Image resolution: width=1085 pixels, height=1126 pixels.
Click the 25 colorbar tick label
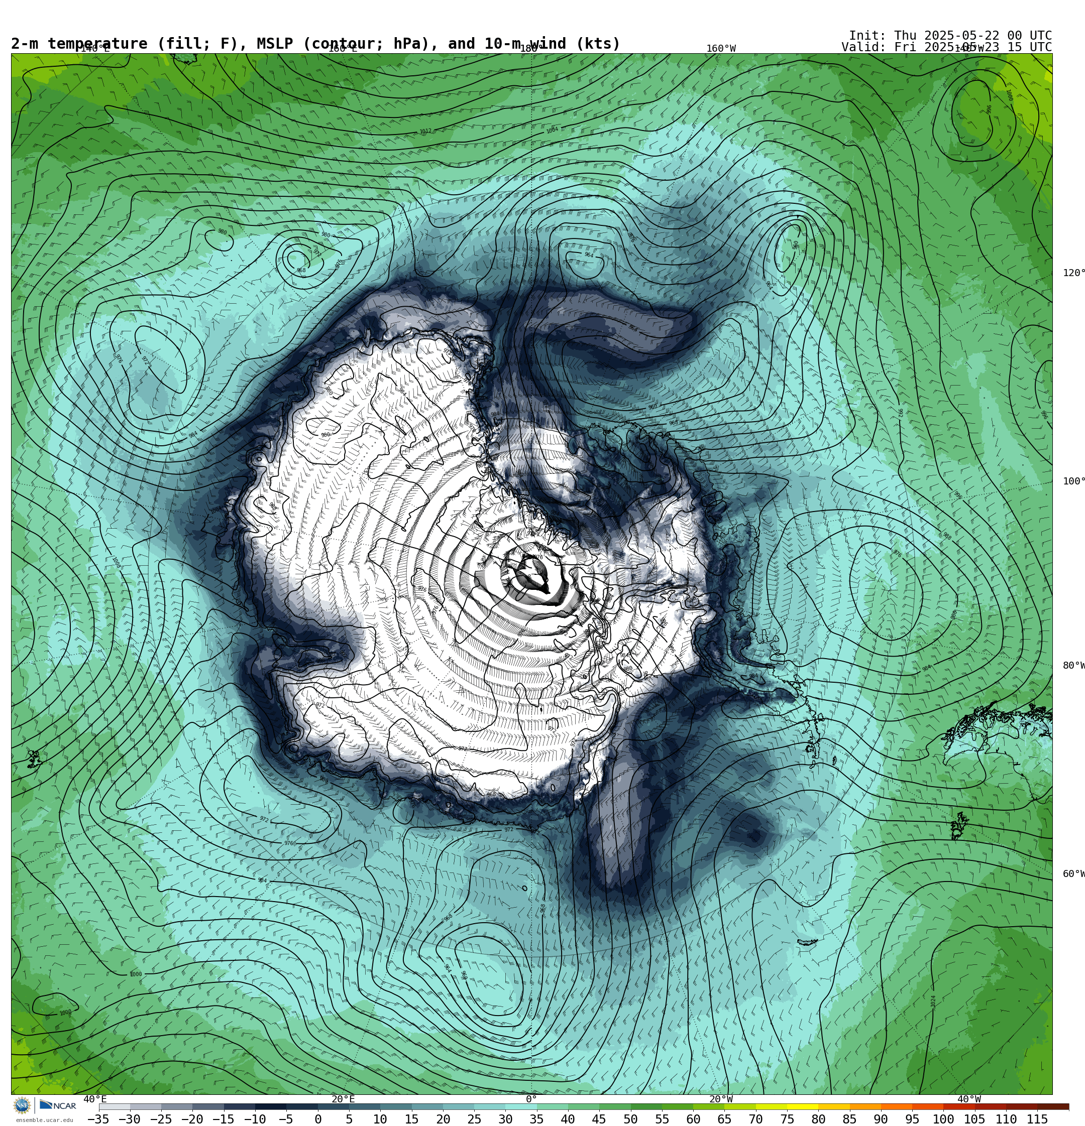474,1119
